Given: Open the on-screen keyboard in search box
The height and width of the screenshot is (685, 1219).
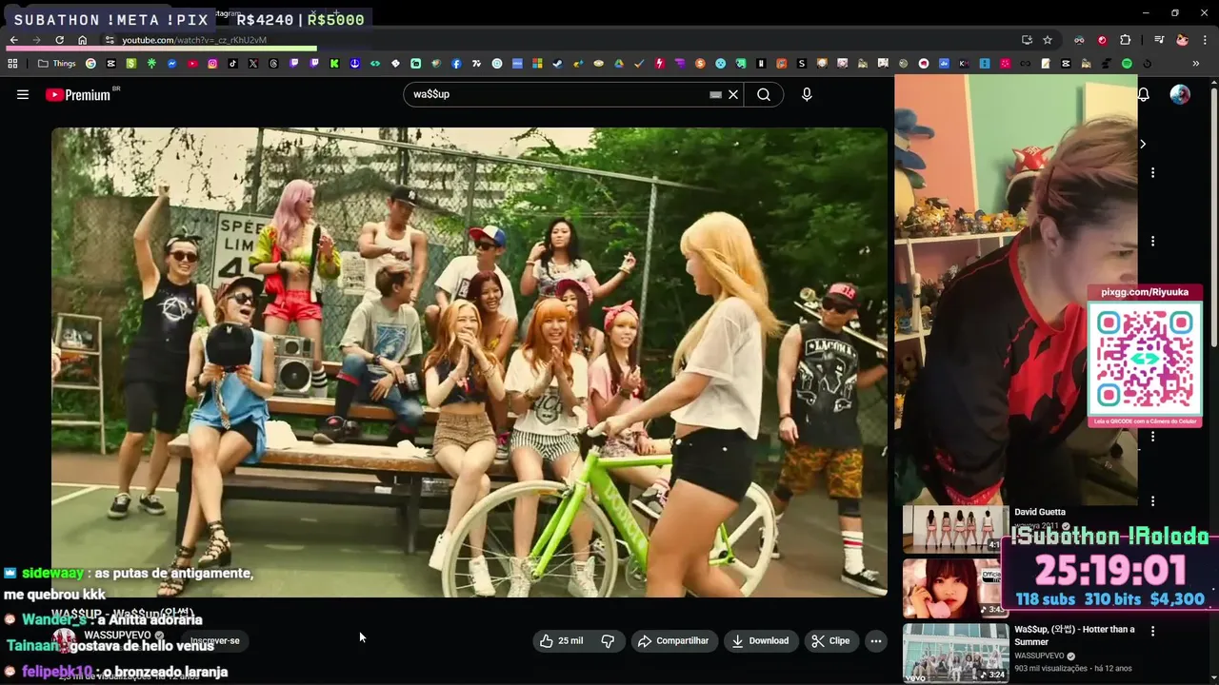Looking at the screenshot, I should point(715,94).
